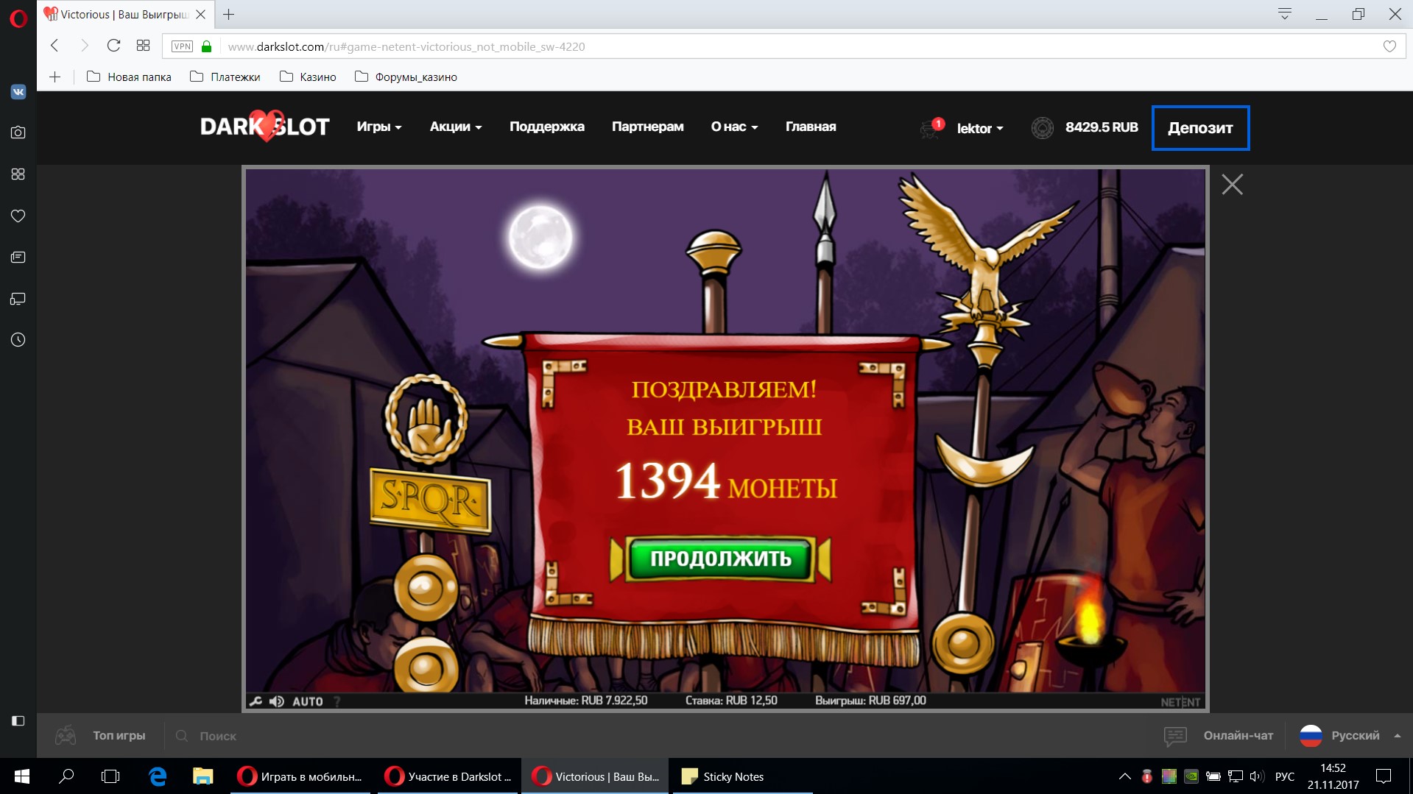This screenshot has width=1413, height=794.
Task: Open the Snapshot camera tool in sidebar
Action: 18,132
